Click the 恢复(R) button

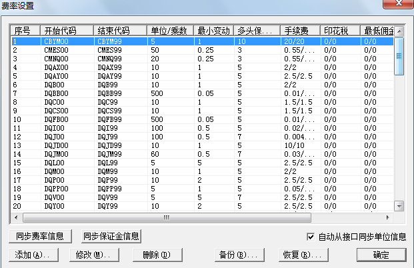[x=303, y=255]
